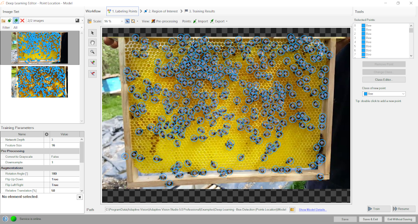Choose the remove point tool
This screenshot has height=224, width=418.
92,73
